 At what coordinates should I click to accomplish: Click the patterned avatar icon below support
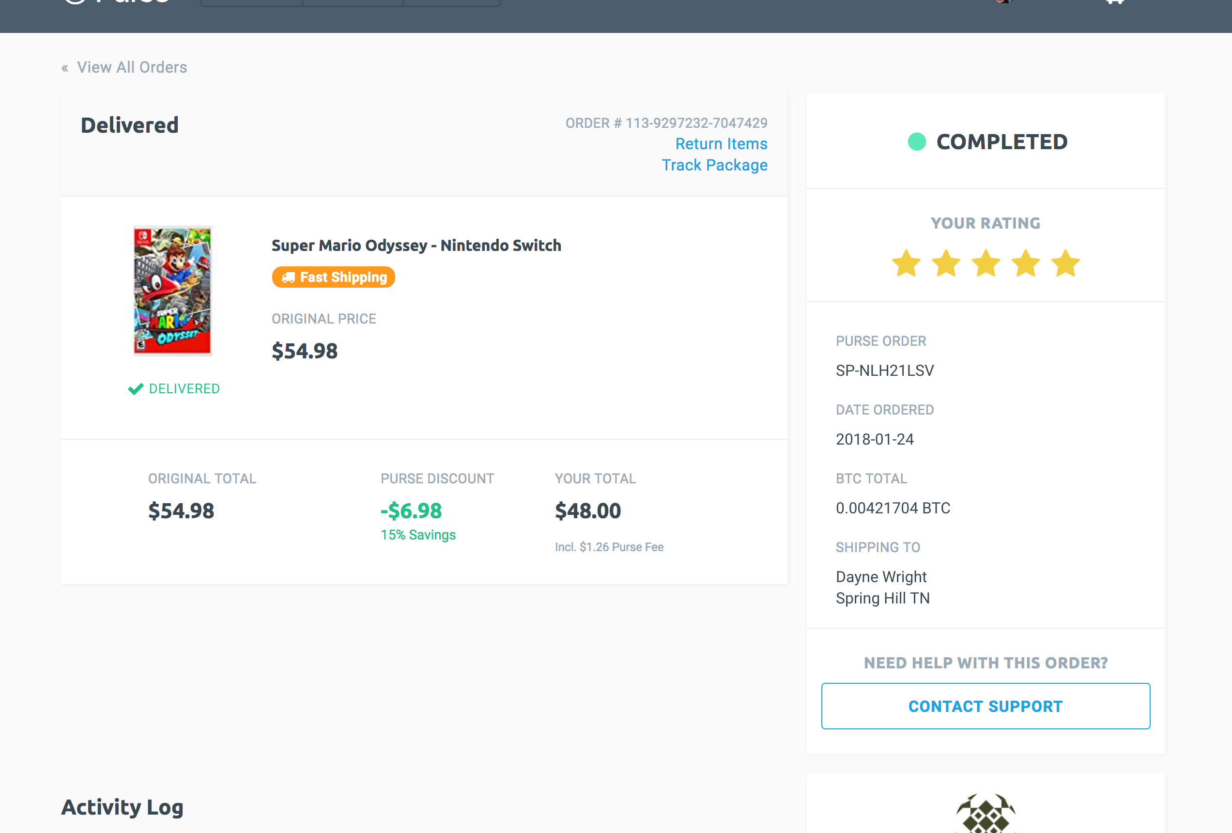point(986,813)
